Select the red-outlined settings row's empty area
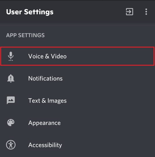Screen dimensions: 155x157 [110, 56]
